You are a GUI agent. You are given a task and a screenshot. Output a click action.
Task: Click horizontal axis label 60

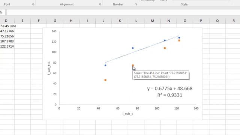(x=118, y=108)
